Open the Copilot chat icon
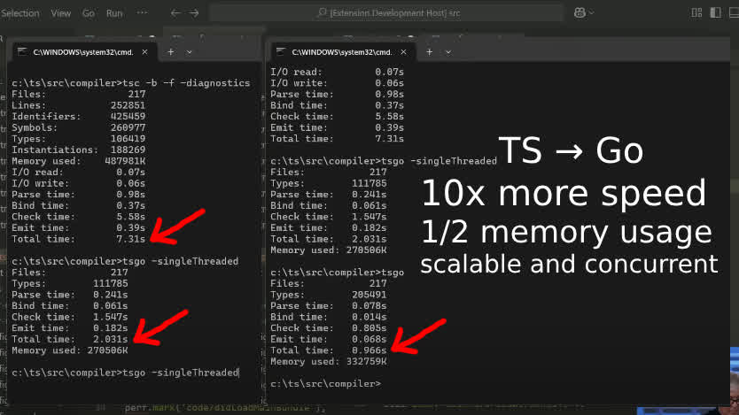This screenshot has width=739, height=415. [580, 13]
